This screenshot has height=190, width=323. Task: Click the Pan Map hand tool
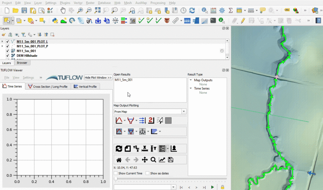(x=63, y=10)
